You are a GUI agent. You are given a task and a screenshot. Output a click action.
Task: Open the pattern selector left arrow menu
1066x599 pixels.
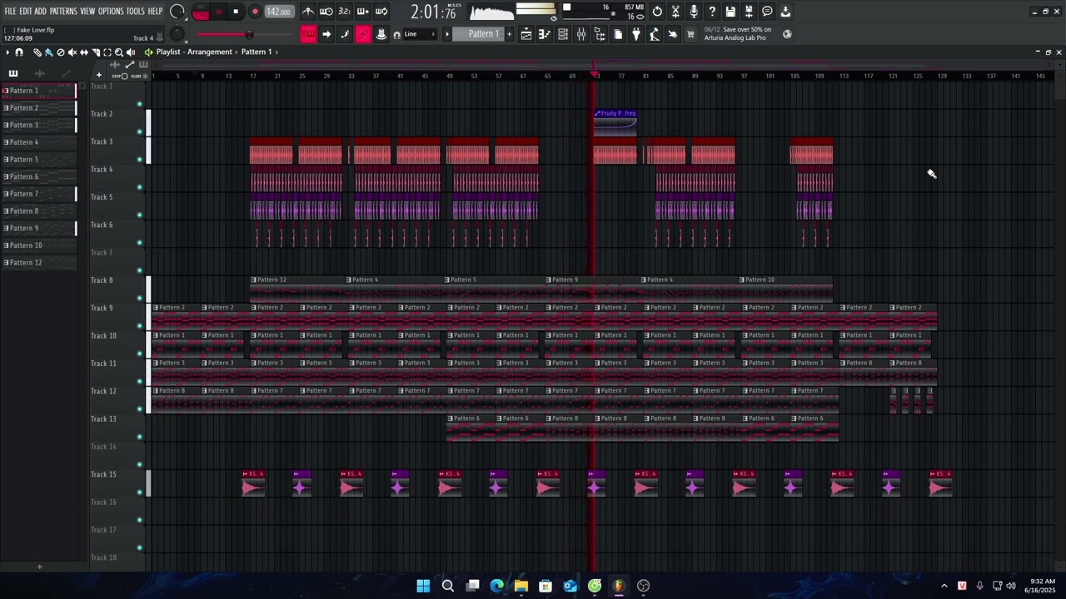tap(446, 34)
